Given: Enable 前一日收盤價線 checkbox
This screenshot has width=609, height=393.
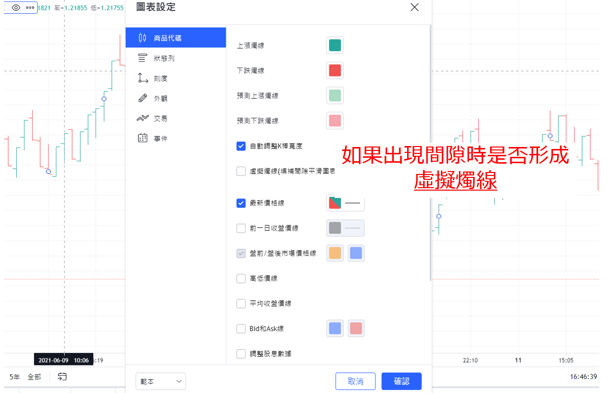Looking at the screenshot, I should click(x=241, y=228).
